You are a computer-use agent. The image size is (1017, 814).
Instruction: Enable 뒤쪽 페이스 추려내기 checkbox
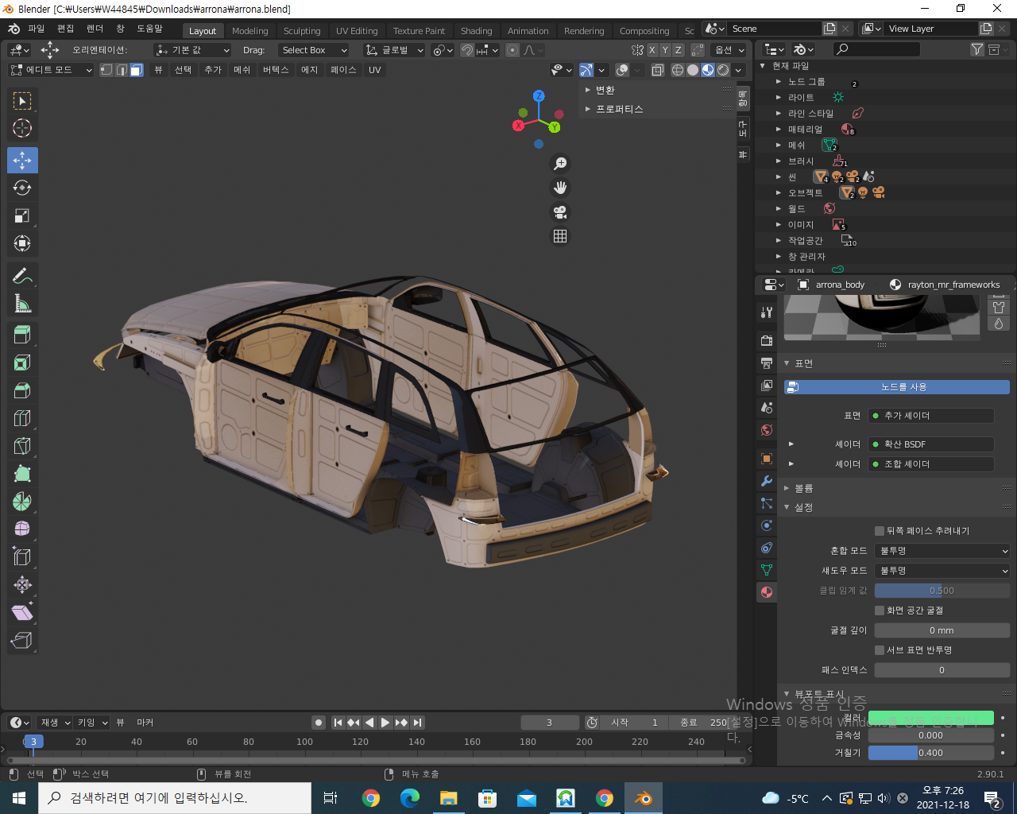click(x=880, y=531)
